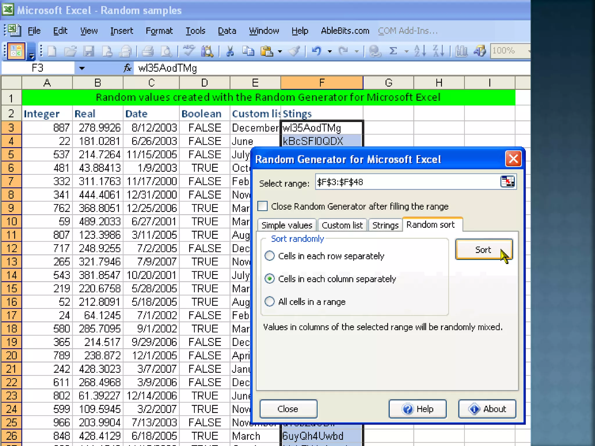The height and width of the screenshot is (446, 595).
Task: Click the Undo arrow icon
Action: coord(316,51)
